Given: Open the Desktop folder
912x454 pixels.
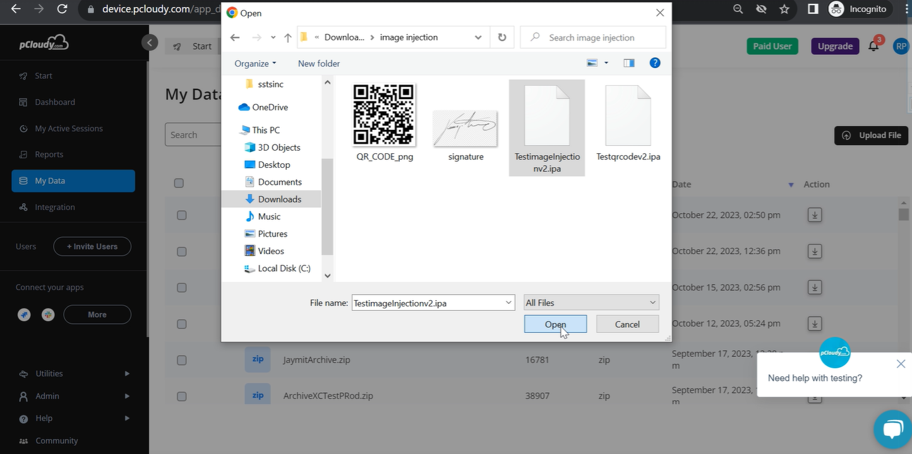Looking at the screenshot, I should [267, 165].
